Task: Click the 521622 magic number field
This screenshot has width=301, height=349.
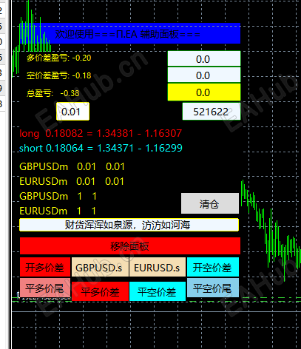Action: 212,112
